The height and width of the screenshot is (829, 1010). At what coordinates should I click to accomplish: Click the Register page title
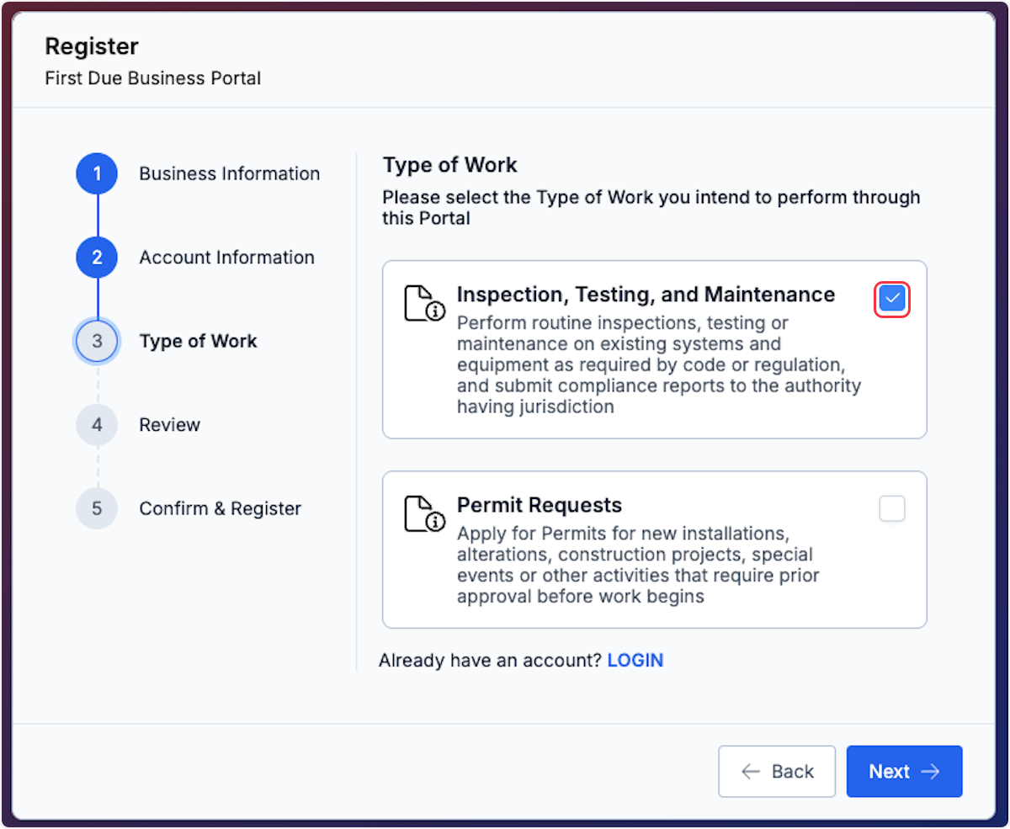tap(92, 46)
